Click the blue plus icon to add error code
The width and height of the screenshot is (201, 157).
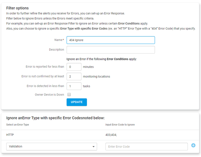tap(193, 145)
